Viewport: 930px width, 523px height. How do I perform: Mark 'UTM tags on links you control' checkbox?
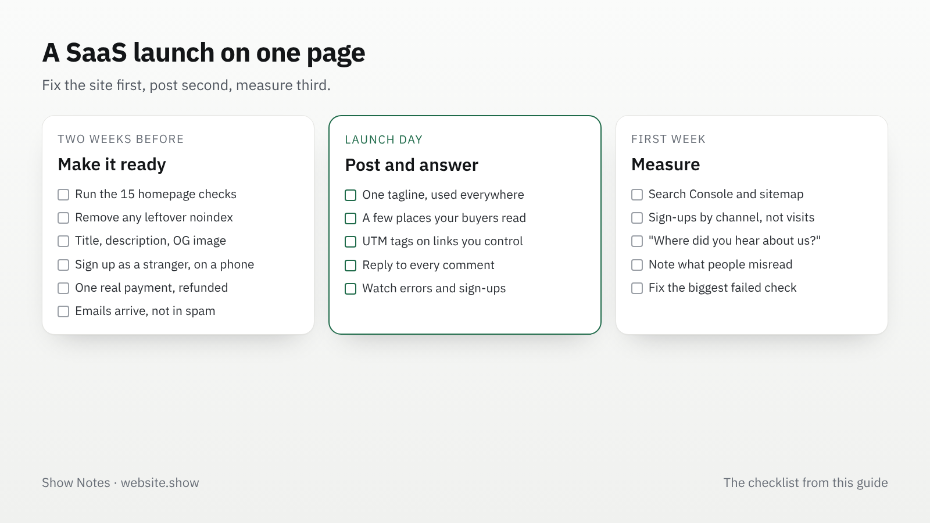pyautogui.click(x=350, y=242)
